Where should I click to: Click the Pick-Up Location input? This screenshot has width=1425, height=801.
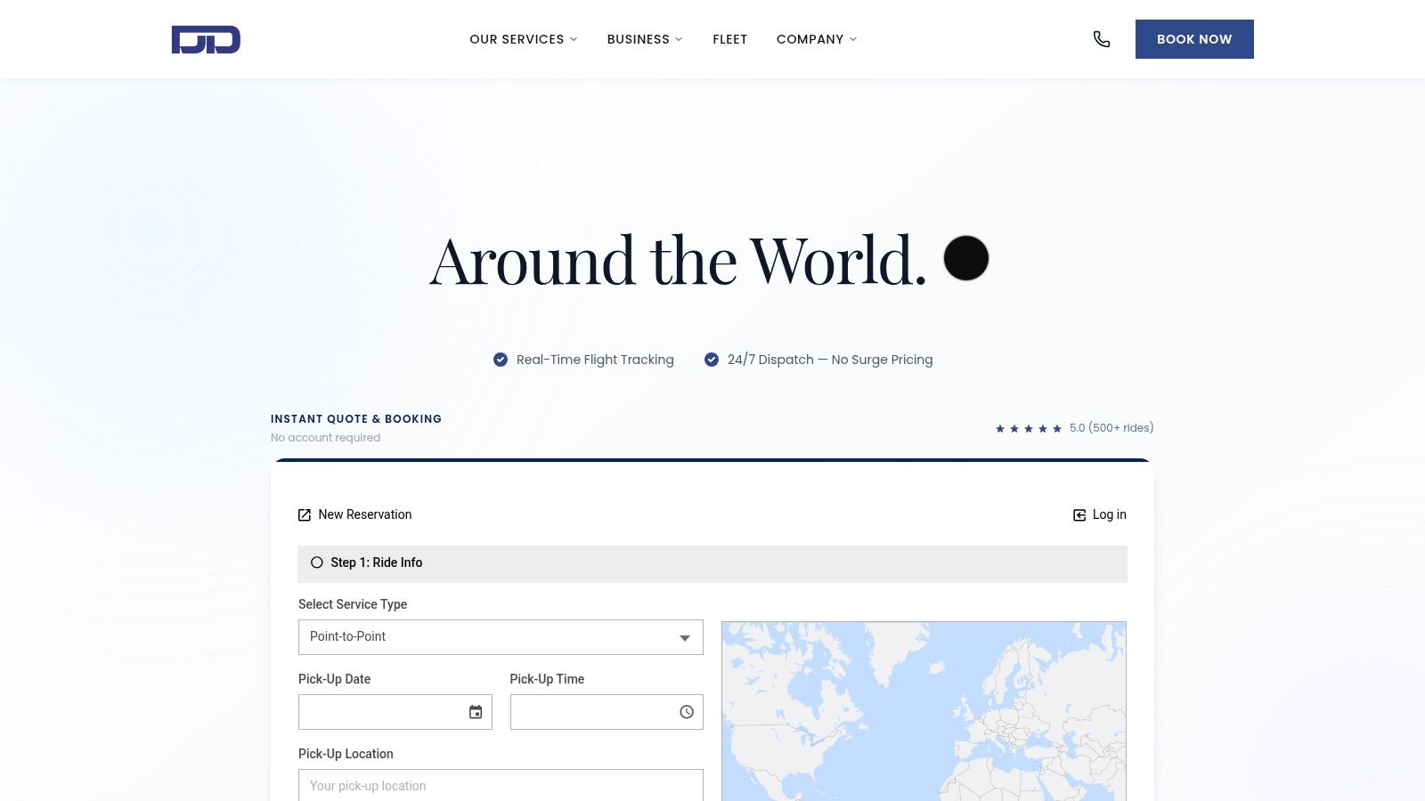click(501, 786)
